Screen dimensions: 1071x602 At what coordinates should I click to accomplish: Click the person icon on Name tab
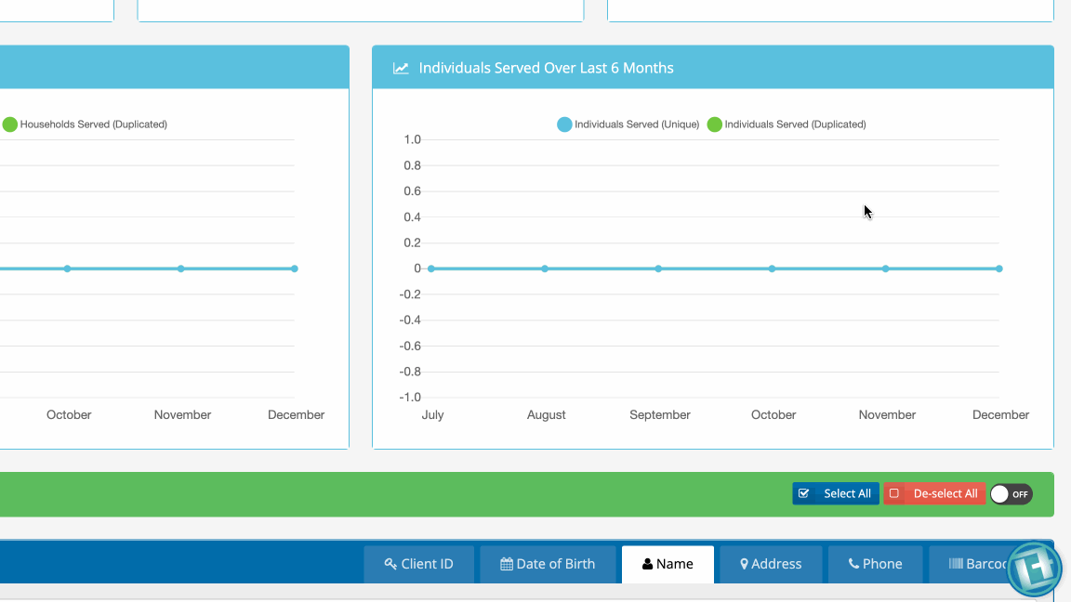tap(647, 564)
